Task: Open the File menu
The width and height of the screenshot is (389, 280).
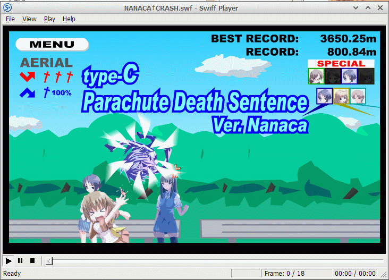Action: tap(10, 19)
